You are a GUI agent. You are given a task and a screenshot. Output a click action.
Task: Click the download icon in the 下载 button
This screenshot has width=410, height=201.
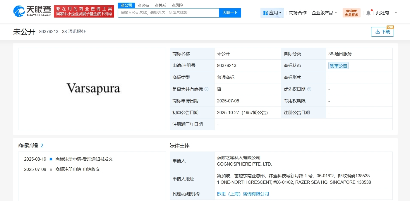[378, 32]
